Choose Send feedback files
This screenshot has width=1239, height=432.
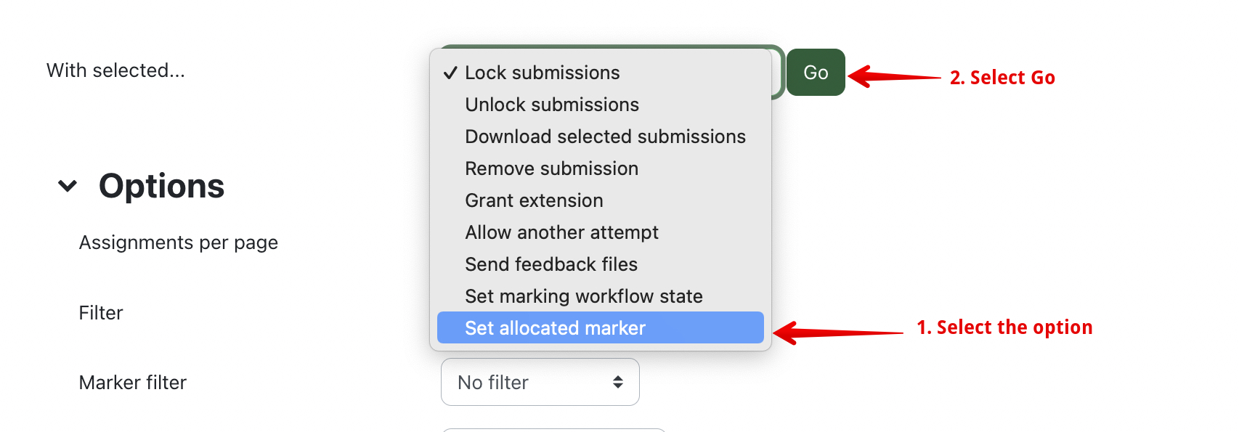coord(551,264)
